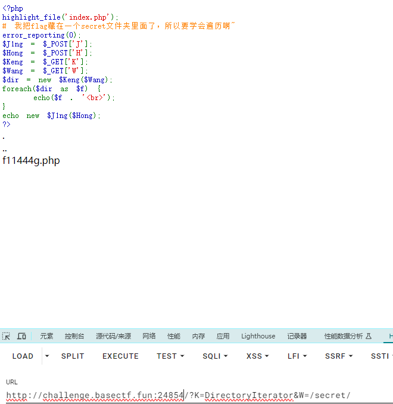Open the 元素 (Elements) tab
Viewport: 393px width, 404px height.
pos(46,336)
